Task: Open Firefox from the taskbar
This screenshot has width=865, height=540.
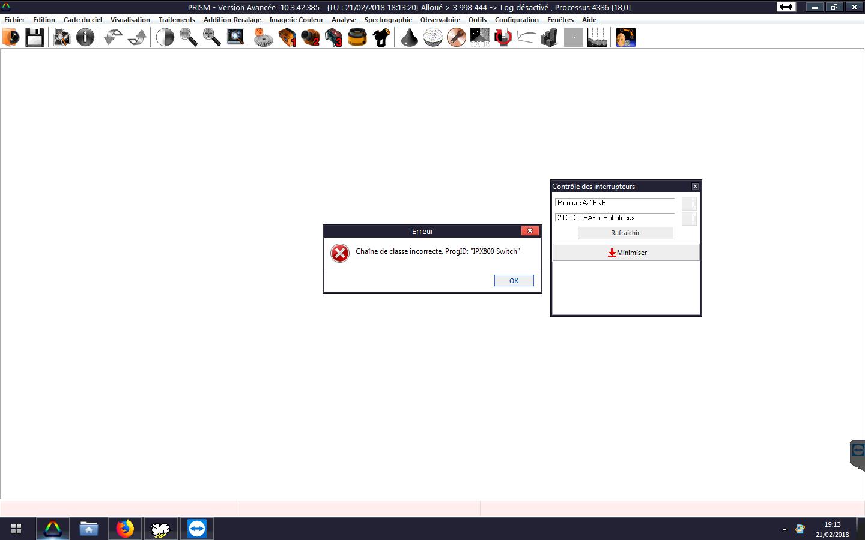Action: pyautogui.click(x=125, y=529)
